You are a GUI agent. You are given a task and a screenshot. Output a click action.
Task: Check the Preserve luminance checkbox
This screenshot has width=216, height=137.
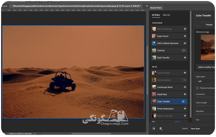[x=197, y=88]
